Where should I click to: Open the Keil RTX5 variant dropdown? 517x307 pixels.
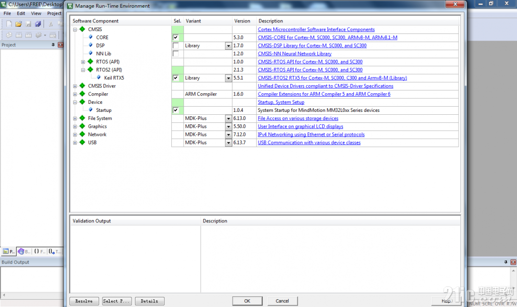click(228, 78)
